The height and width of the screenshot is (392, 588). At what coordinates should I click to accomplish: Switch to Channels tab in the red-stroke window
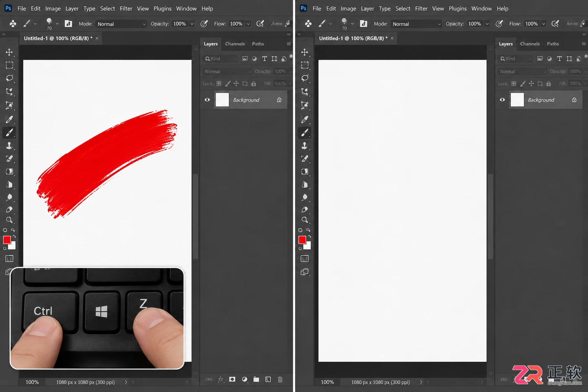click(235, 44)
